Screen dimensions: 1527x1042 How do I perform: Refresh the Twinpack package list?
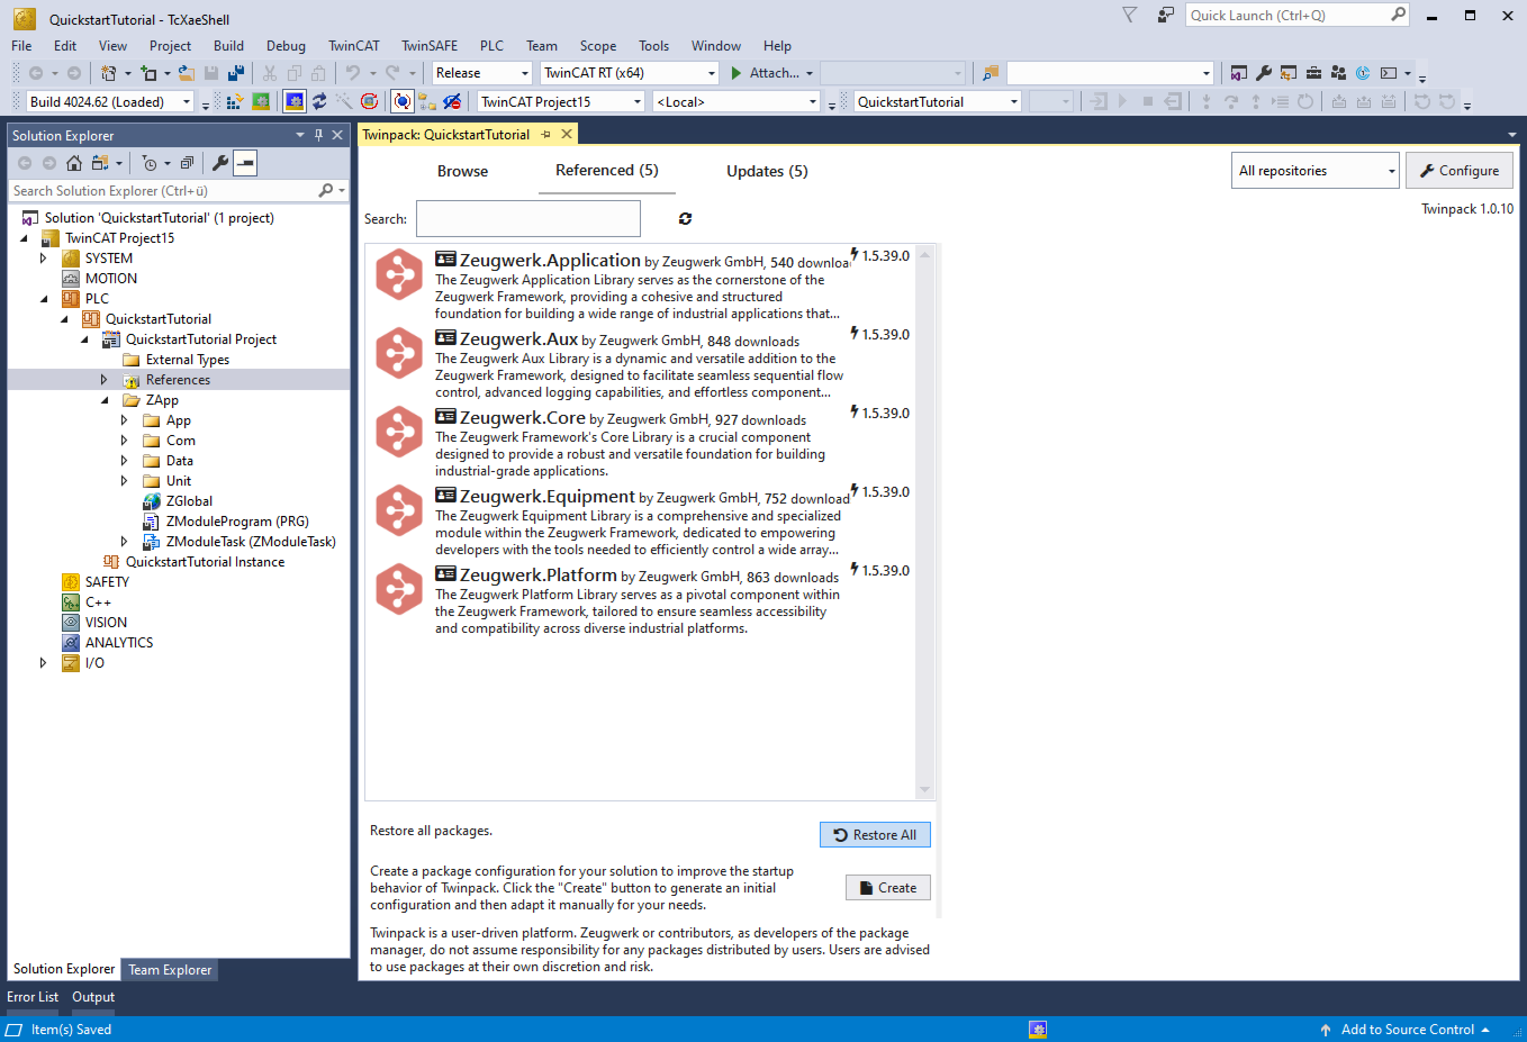(685, 219)
